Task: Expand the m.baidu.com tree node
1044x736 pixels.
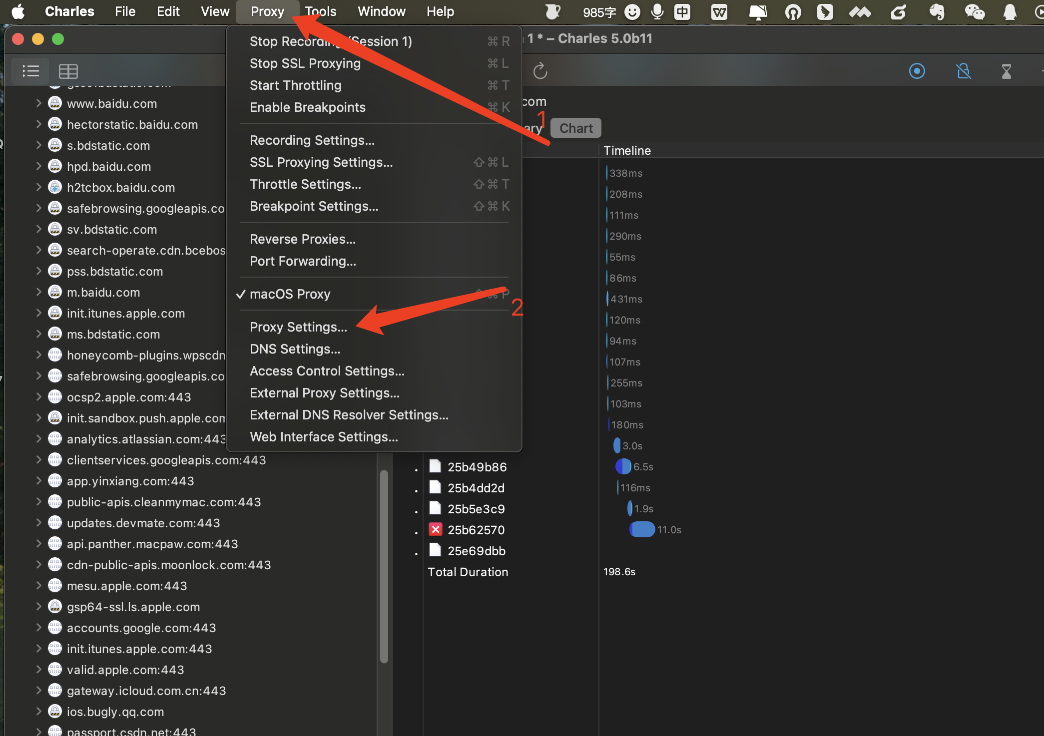Action: pos(38,292)
